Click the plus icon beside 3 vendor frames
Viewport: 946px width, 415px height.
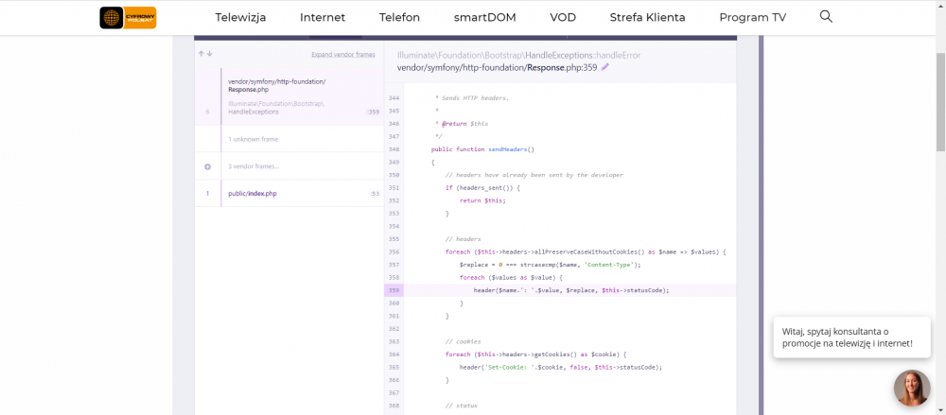click(x=207, y=166)
